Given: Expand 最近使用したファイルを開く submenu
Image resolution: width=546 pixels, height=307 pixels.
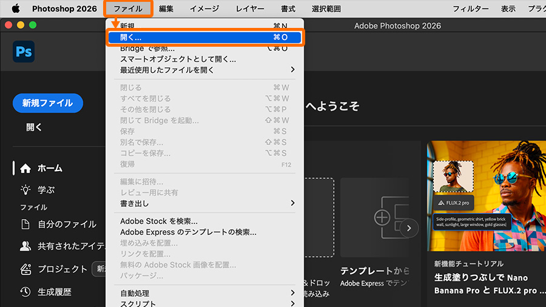Looking at the screenshot, I should coord(205,70).
